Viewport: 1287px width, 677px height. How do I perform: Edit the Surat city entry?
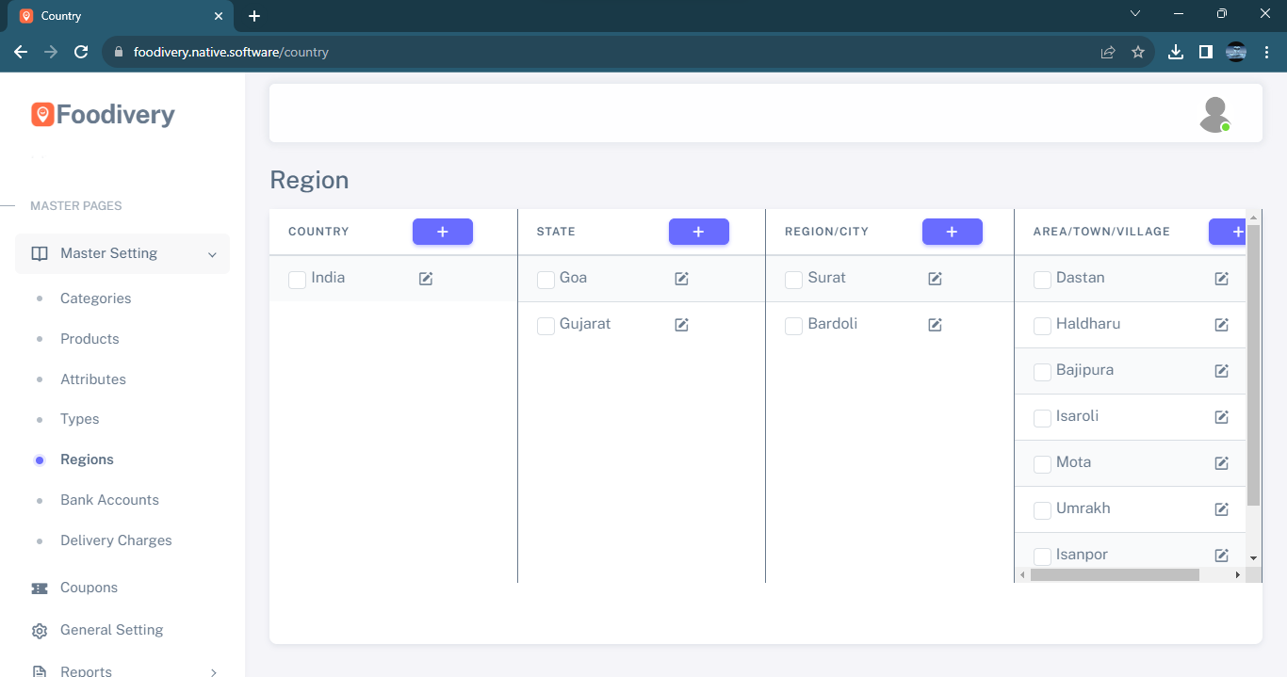coord(935,279)
